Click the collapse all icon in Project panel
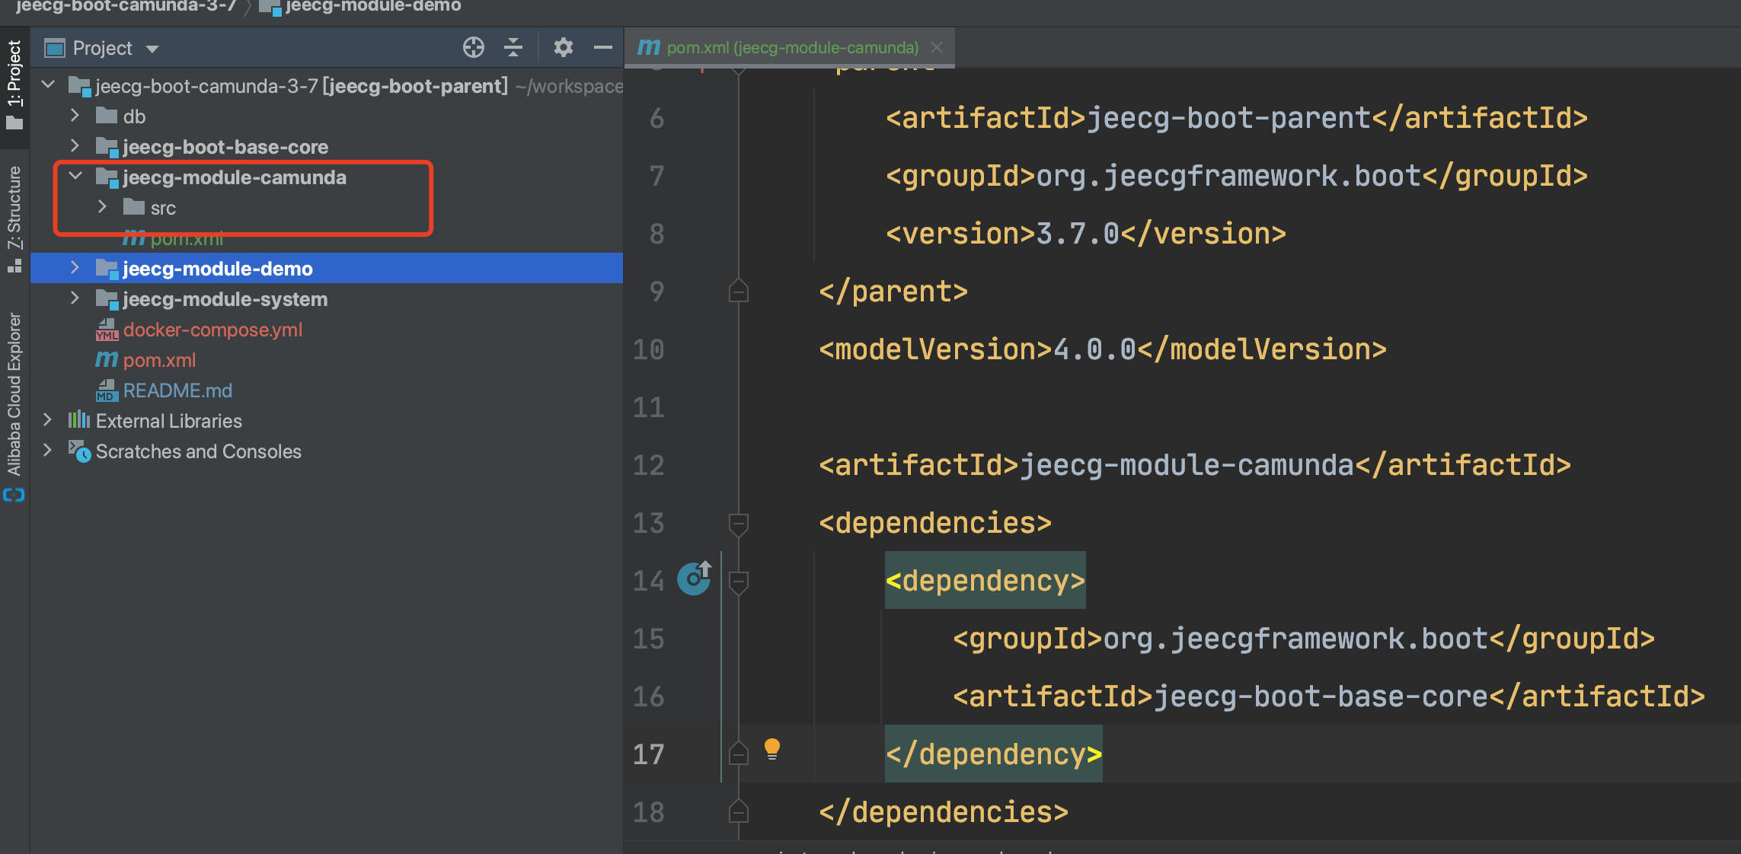Viewport: 1741px width, 854px height. click(513, 47)
